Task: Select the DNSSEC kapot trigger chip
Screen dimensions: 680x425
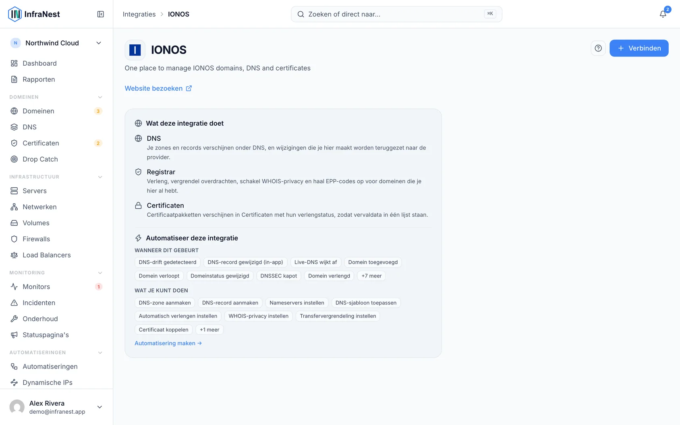Action: click(x=279, y=276)
